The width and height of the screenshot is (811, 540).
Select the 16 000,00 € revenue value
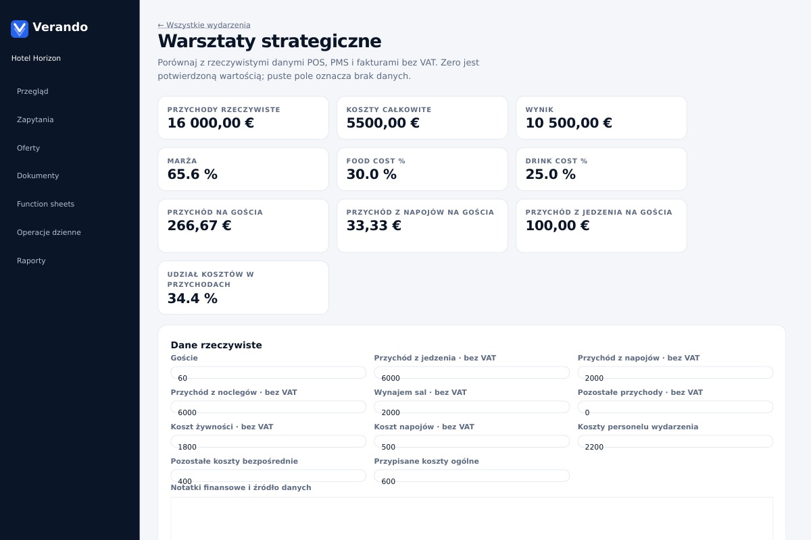(x=211, y=123)
